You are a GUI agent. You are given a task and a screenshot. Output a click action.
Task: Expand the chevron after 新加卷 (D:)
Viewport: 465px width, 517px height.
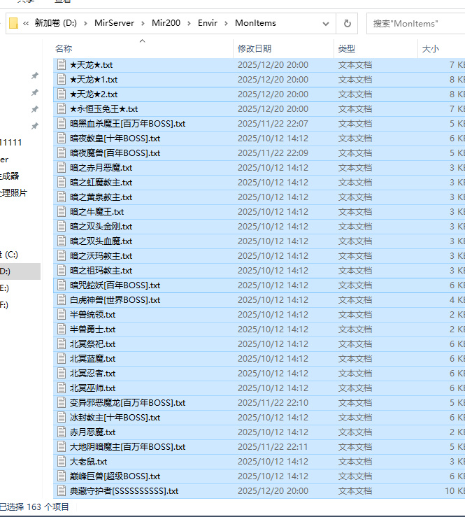point(85,23)
